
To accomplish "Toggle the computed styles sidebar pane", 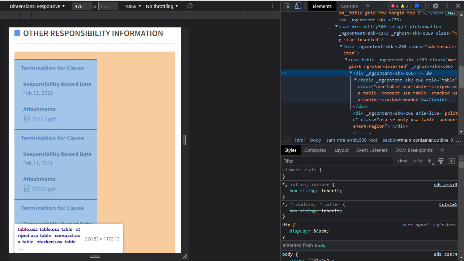I will 451,161.
